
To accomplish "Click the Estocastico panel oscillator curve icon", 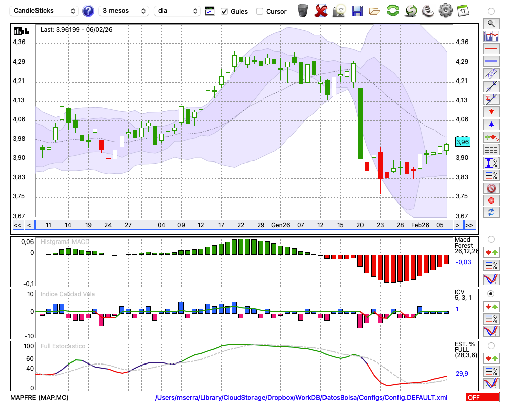I will pyautogui.click(x=491, y=383).
